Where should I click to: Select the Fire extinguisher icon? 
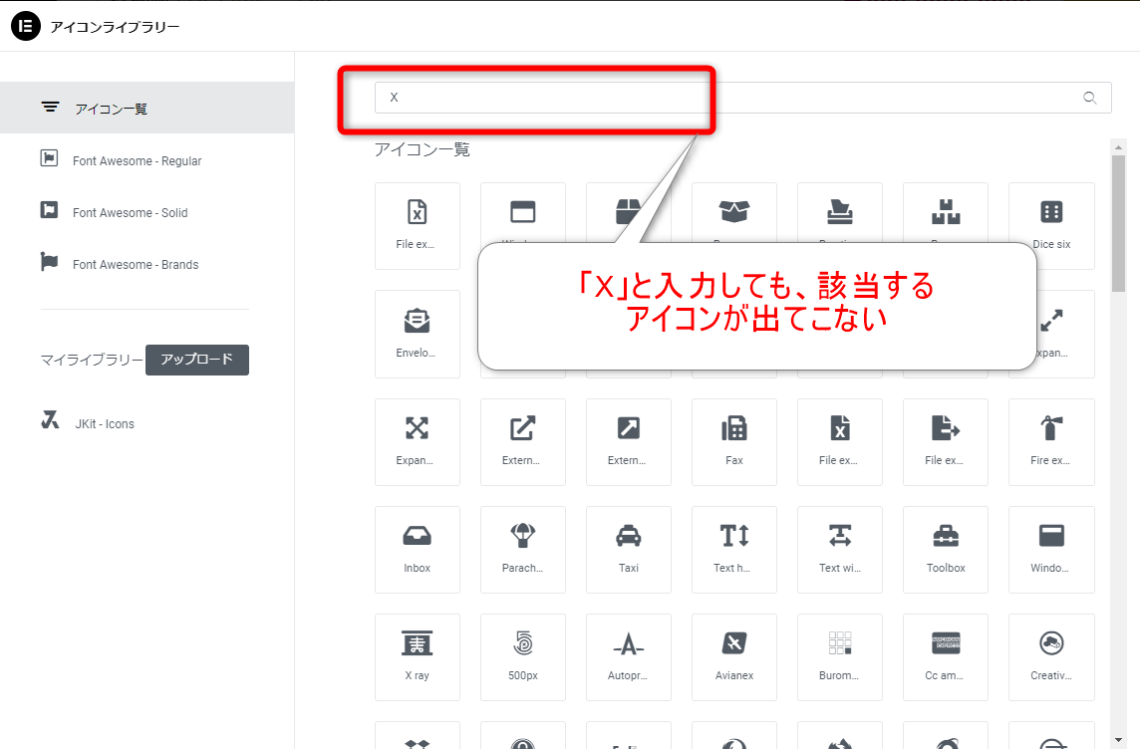point(1051,442)
